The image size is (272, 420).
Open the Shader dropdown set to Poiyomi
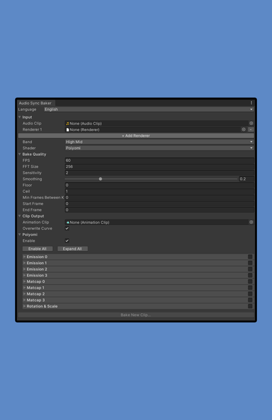pos(159,148)
